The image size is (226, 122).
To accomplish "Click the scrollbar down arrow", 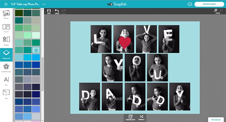I will [x=42, y=120].
